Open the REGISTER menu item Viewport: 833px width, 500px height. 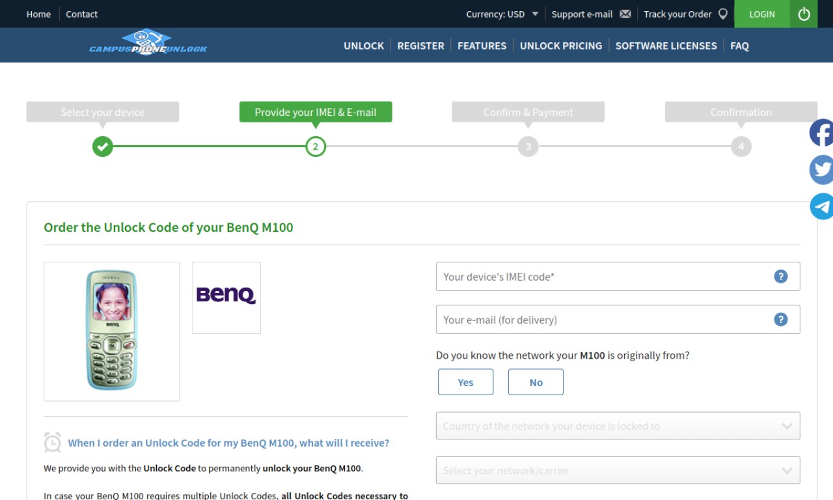tap(420, 46)
